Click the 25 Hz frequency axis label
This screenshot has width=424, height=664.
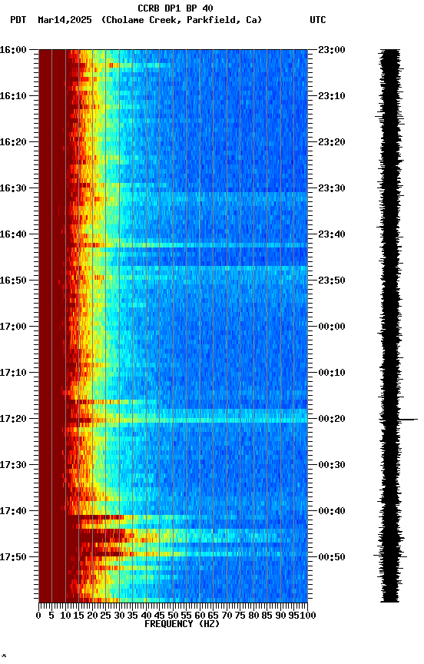pyautogui.click(x=106, y=616)
